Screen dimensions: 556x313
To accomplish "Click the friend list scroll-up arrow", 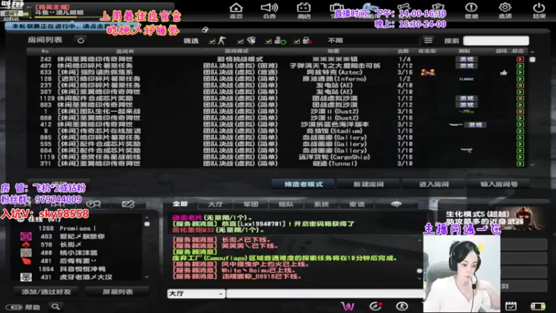I will tap(147, 217).
